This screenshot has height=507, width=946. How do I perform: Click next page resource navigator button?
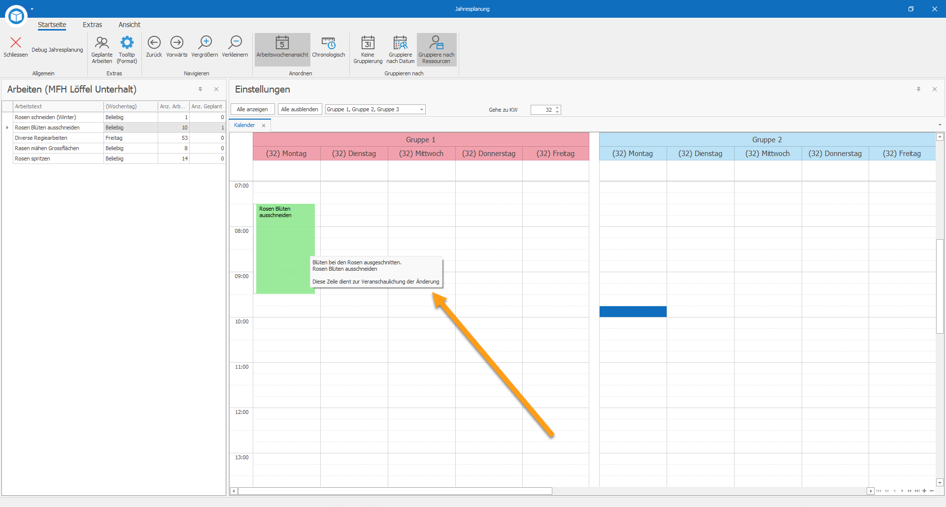tap(910, 491)
